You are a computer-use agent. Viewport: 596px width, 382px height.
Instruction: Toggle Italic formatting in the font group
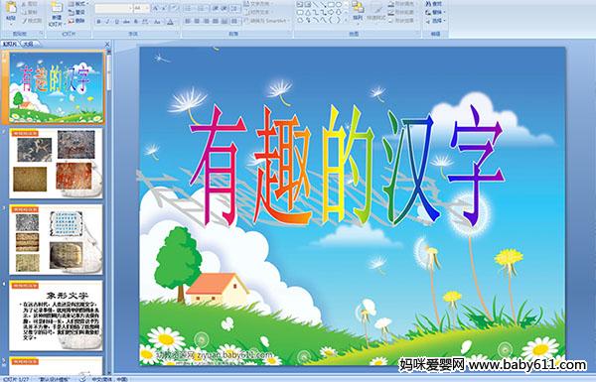click(107, 22)
